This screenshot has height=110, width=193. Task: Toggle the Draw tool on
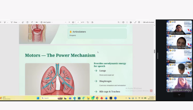pyautogui.click(x=14, y=22)
